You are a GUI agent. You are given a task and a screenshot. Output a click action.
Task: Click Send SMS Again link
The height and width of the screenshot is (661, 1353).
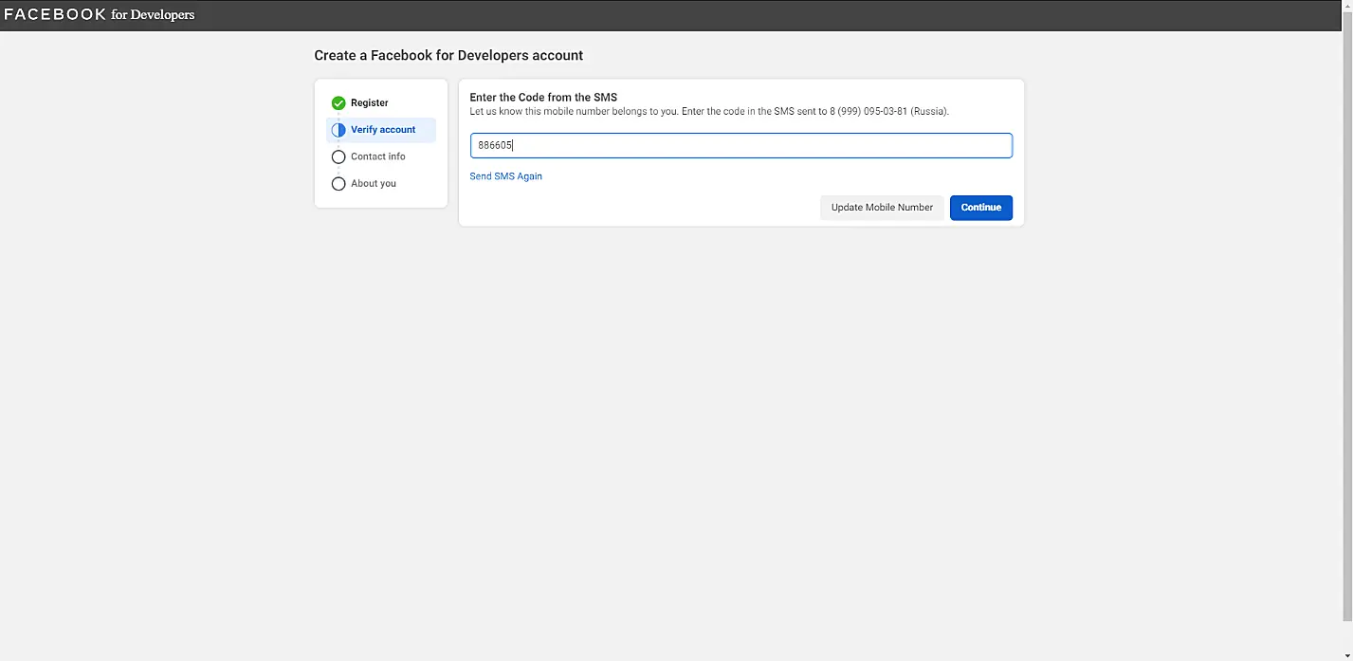pyautogui.click(x=506, y=176)
